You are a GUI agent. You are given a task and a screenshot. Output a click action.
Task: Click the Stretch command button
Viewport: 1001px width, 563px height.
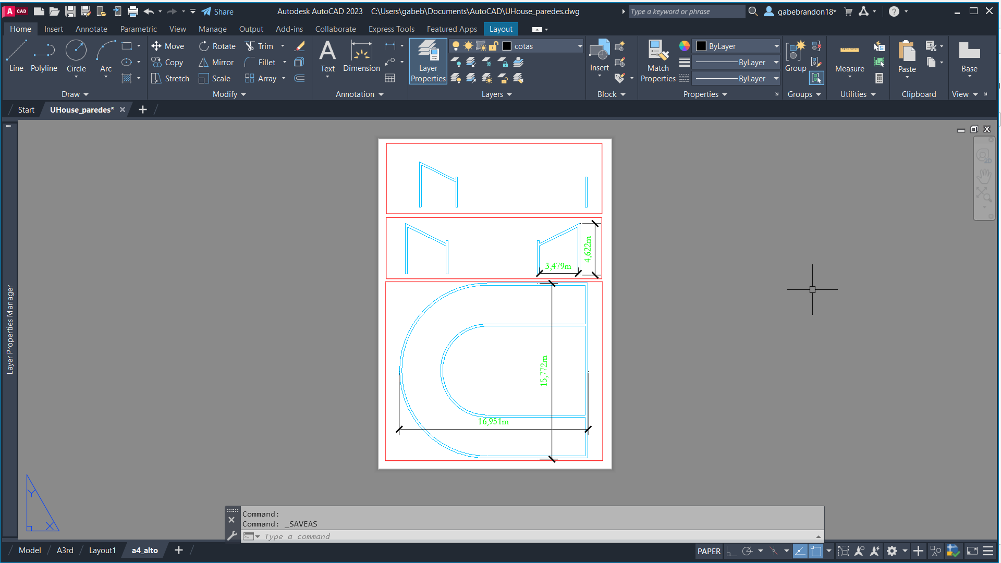[x=170, y=78]
